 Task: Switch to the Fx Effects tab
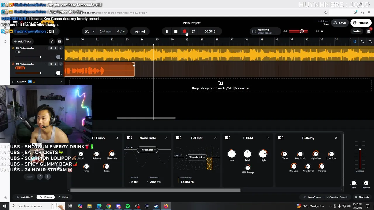pyautogui.click(x=46, y=197)
